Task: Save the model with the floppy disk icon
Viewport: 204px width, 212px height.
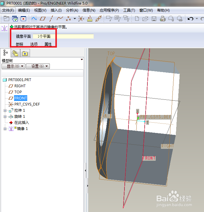Action: click(154, 19)
